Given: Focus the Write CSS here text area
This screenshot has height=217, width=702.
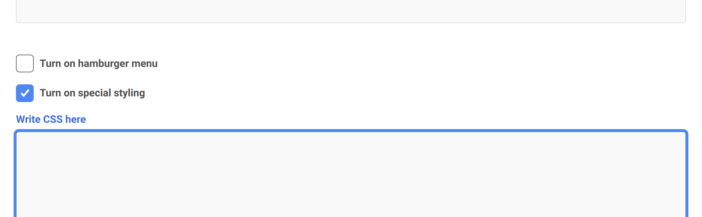Looking at the screenshot, I should pos(351,174).
